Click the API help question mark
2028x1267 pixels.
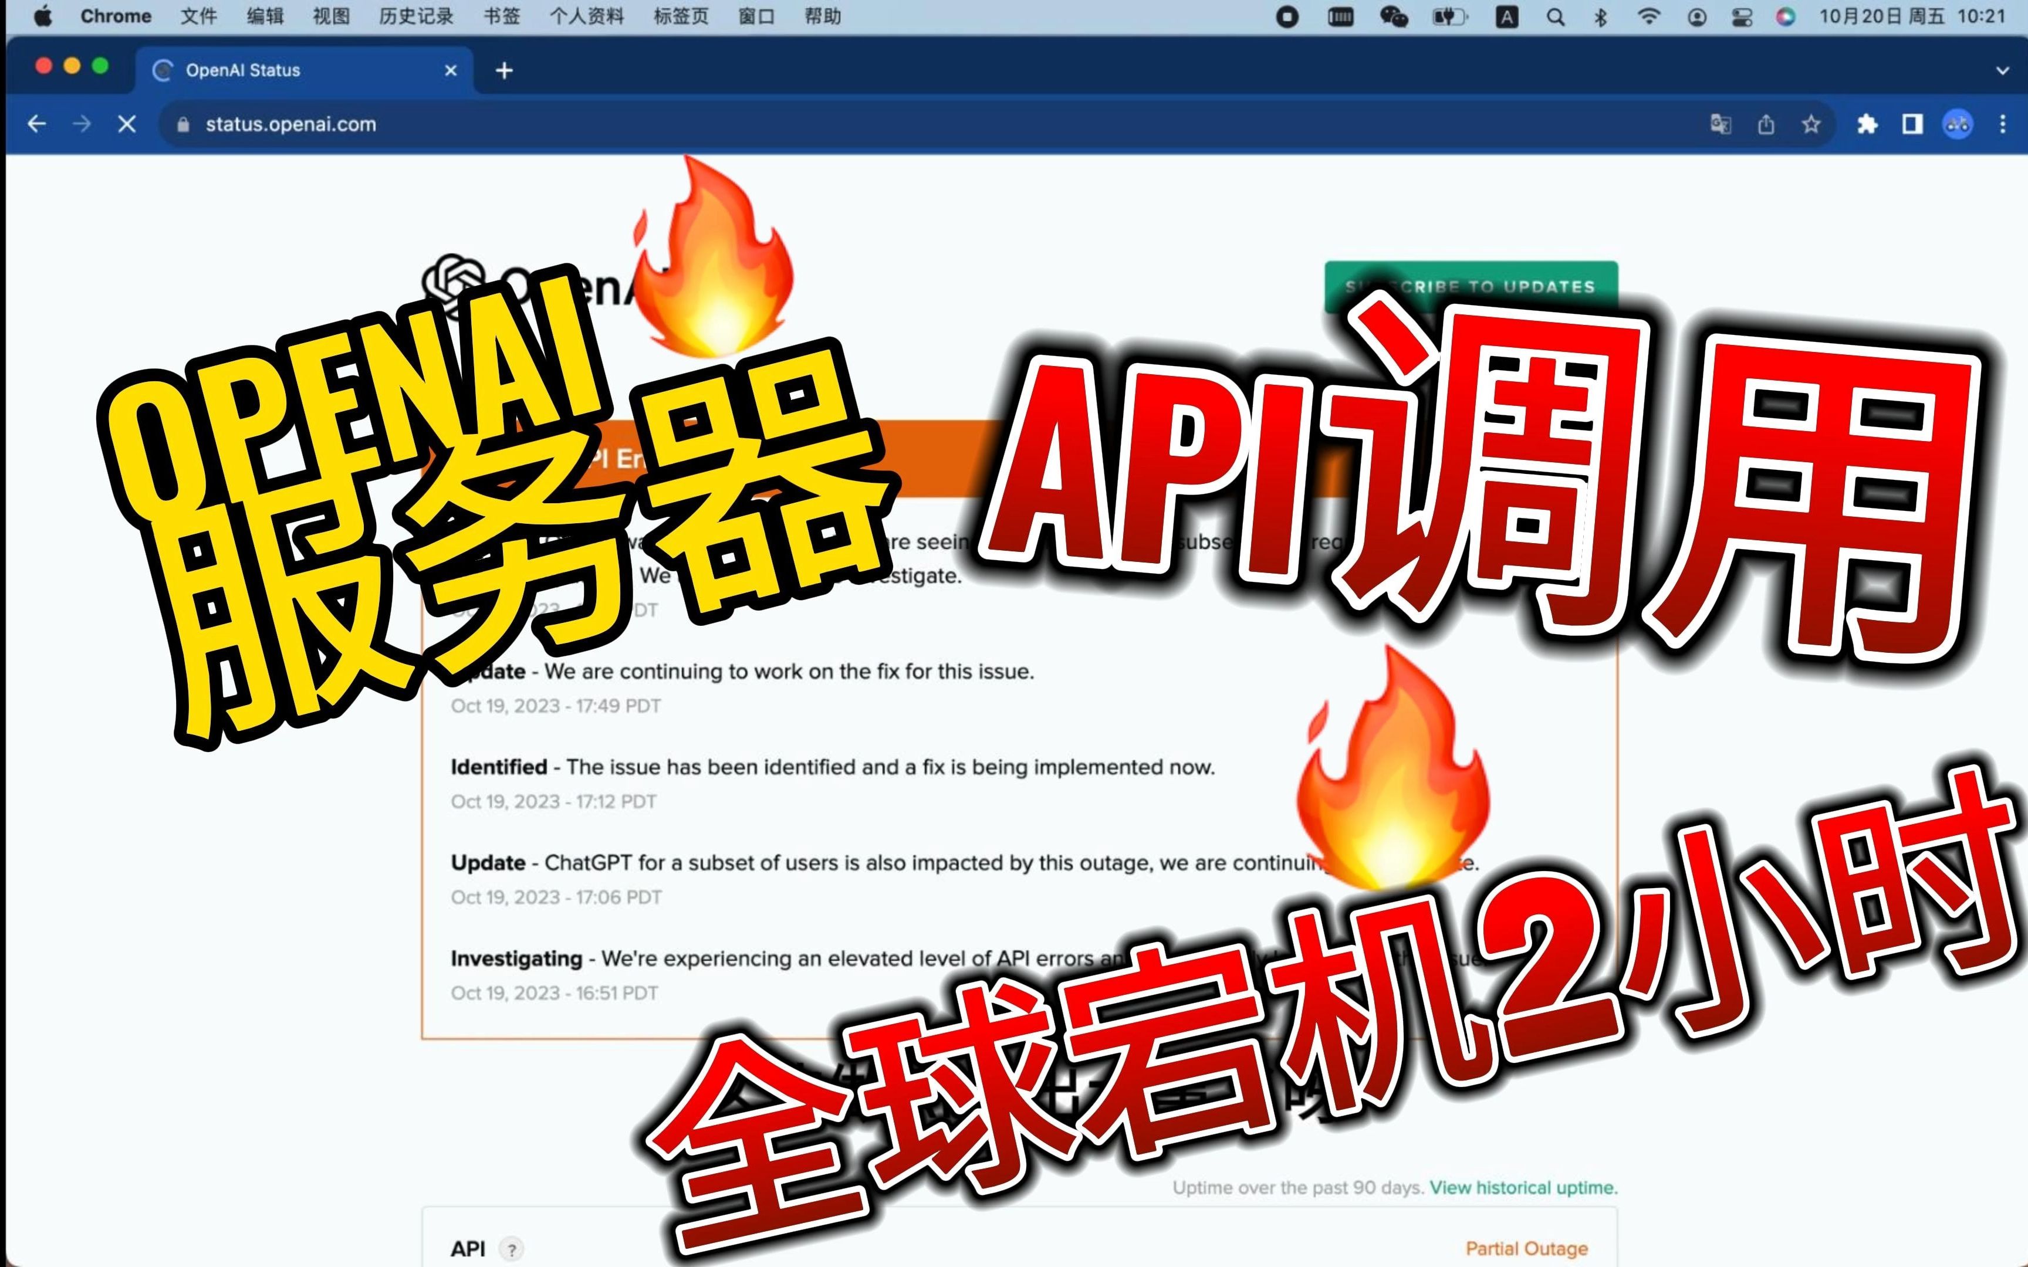[x=511, y=1249]
